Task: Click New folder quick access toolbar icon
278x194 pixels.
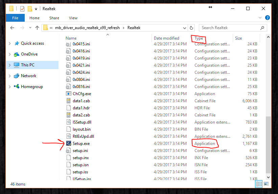Action: tap(30, 9)
